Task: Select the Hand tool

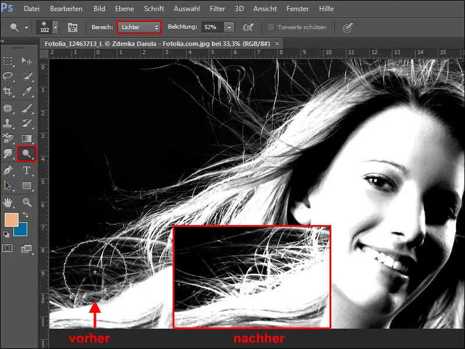Action: pos(8,202)
